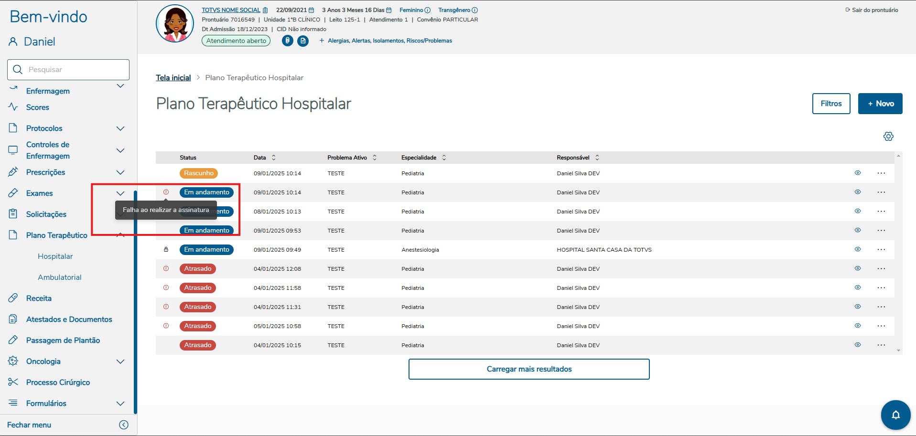The width and height of the screenshot is (916, 436).
Task: View the Anestesiologia plan via eye icon
Action: [858, 249]
